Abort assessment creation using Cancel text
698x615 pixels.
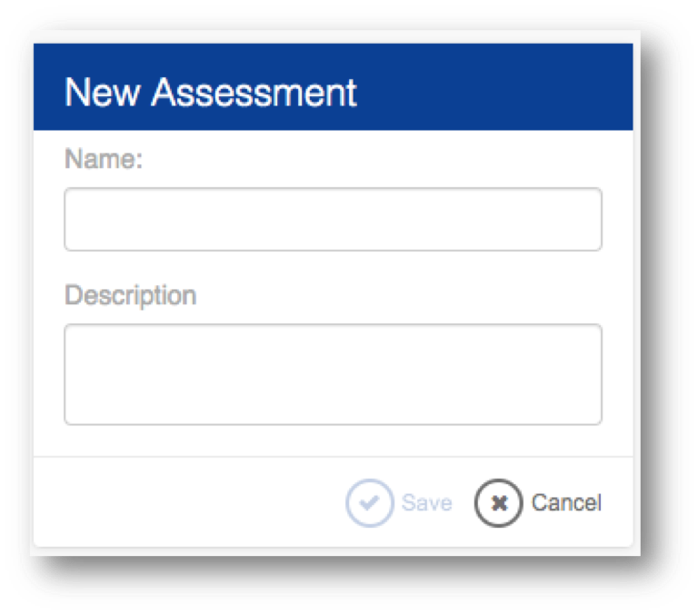pos(566,503)
